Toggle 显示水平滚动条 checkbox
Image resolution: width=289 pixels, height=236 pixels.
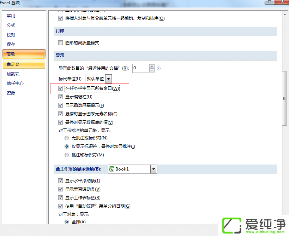(x=60, y=180)
